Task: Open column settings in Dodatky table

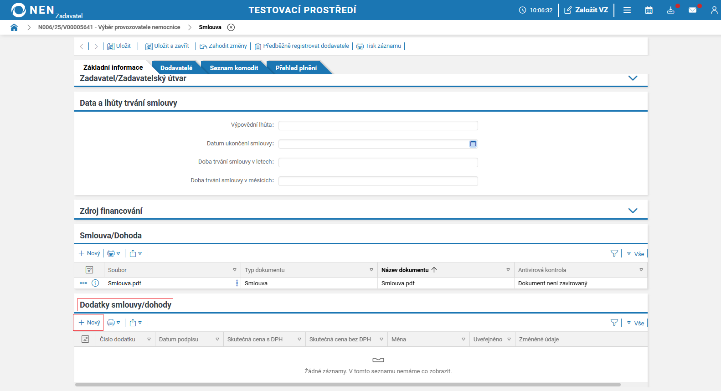Action: [85, 340]
